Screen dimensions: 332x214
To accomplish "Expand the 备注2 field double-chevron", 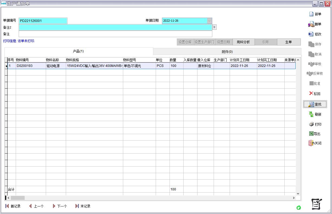I will 214,27.
